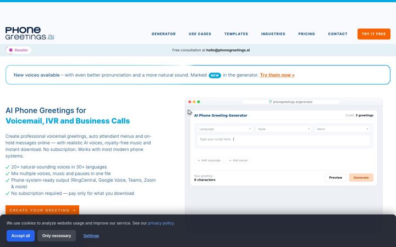Expand the Voice dropdown
Screen dimensions: 396x247
pos(342,129)
